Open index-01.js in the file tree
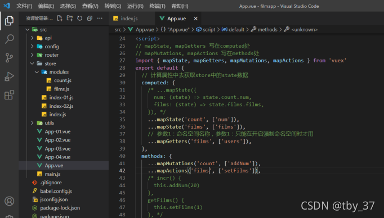This screenshot has height=218, width=384. click(x=64, y=98)
